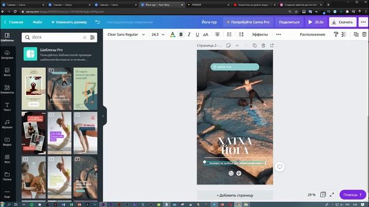Image resolution: width=369 pixels, height=207 pixels.
Task: Click Попробуйте Canva Pro button
Action: [248, 22]
